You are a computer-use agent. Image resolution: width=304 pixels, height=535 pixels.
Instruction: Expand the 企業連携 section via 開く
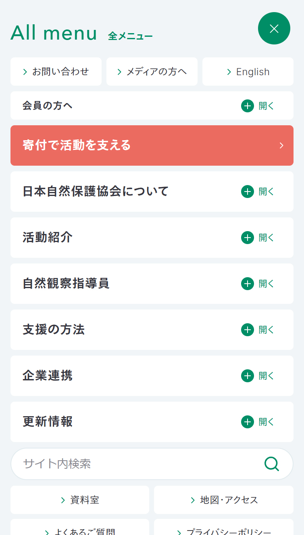tap(266, 376)
